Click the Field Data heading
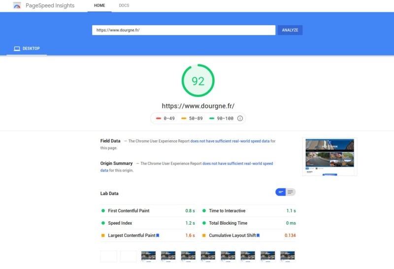 [110, 141]
